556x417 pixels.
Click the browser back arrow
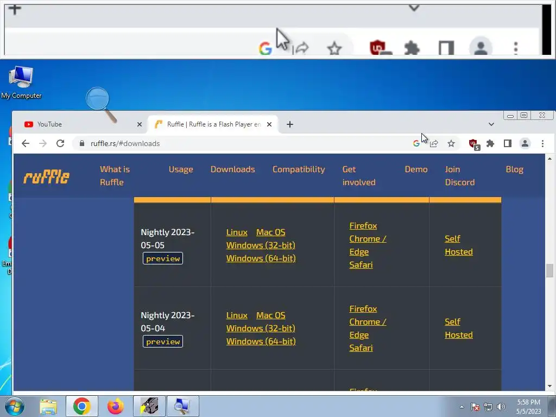coord(25,143)
